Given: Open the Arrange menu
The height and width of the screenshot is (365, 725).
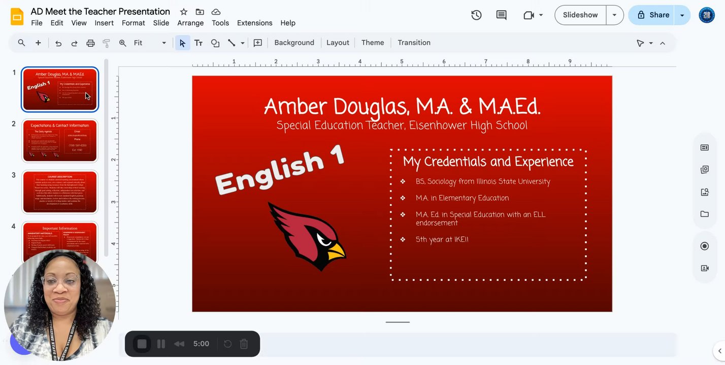Looking at the screenshot, I should [190, 23].
